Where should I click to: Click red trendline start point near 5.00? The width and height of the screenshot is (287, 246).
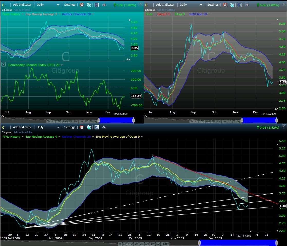click(x=153, y=155)
